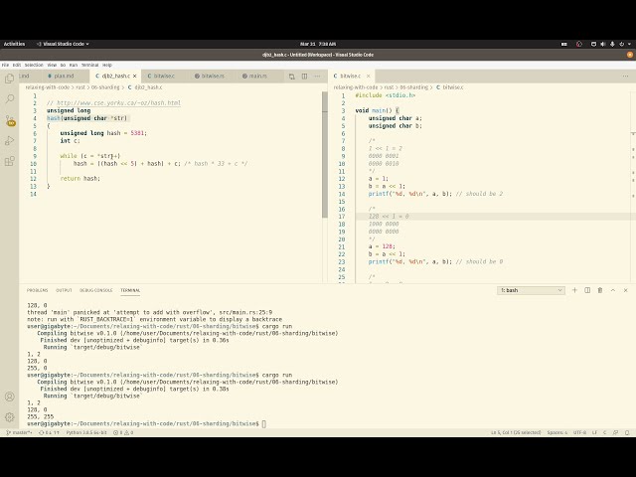
Task: Add a new terminal with plus icon
Action: [574, 290]
